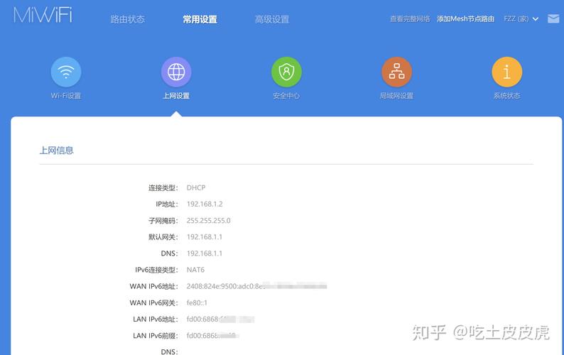The width and height of the screenshot is (564, 355).
Task: Select WAN IPv6 gateway fe80::1
Action: tap(197, 303)
